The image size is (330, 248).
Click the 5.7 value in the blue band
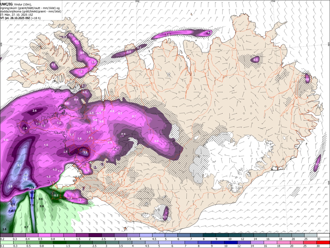pyautogui.click(x=19, y=165)
